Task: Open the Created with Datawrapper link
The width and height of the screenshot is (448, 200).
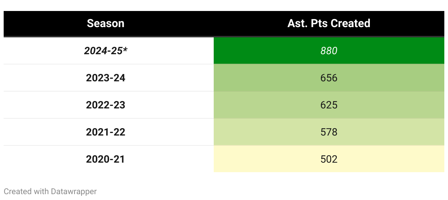Action: 50,191
